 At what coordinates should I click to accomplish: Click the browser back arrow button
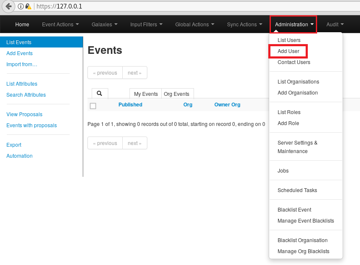(8, 6)
